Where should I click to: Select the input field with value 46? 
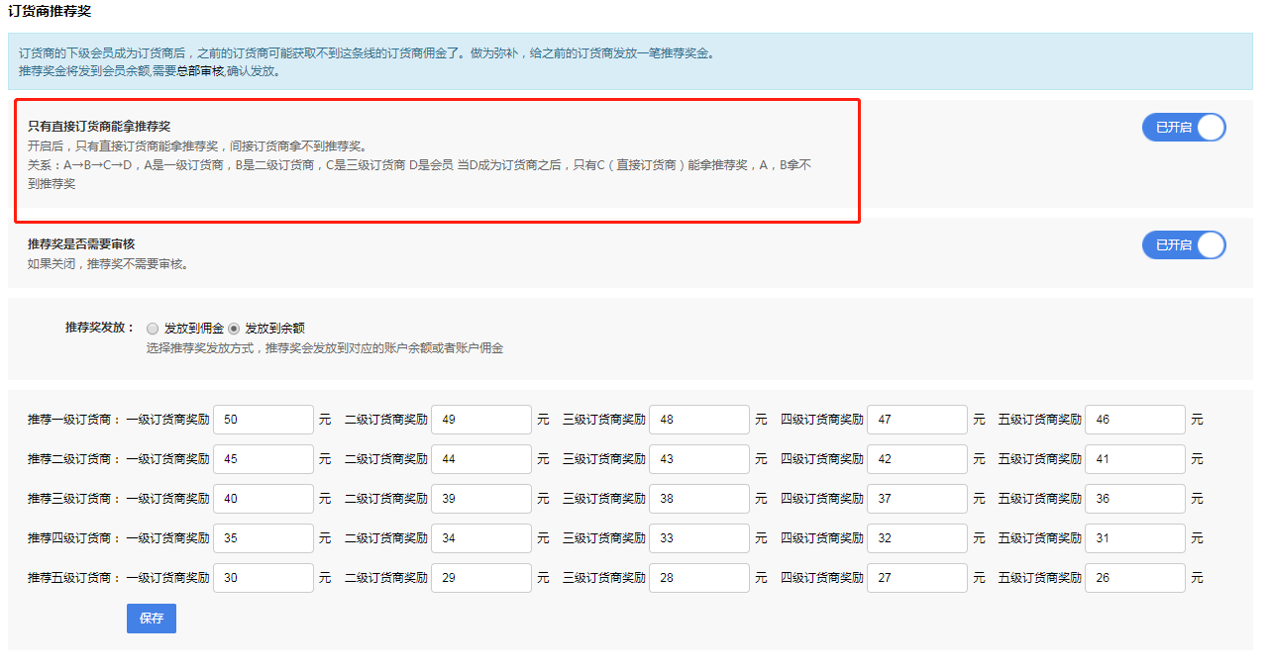(1135, 420)
